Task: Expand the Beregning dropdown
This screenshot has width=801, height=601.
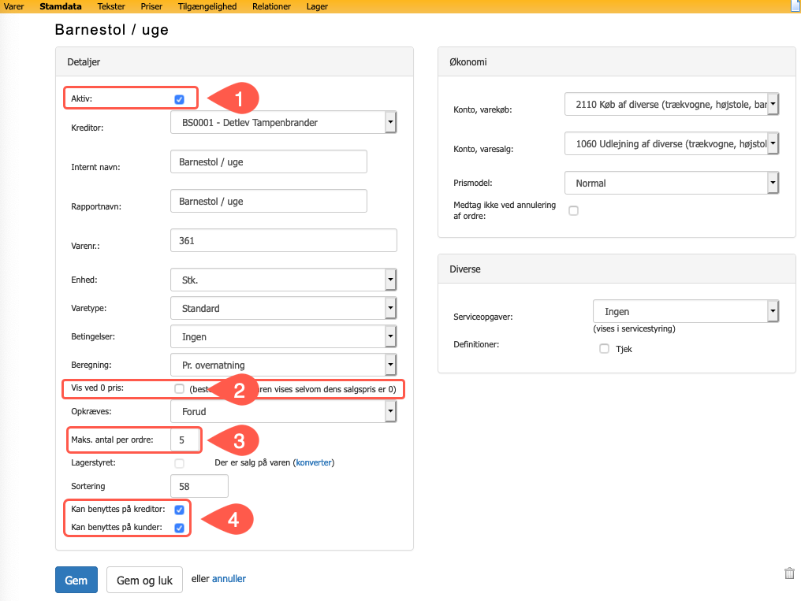Action: point(284,365)
